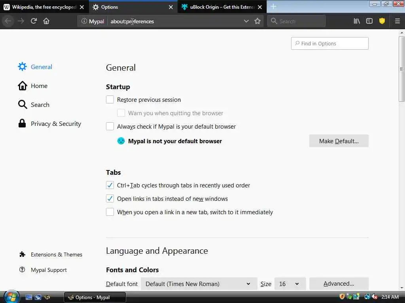This screenshot has width=405, height=303.
Task: Open the Default font dropdown
Action: pyautogui.click(x=199, y=284)
